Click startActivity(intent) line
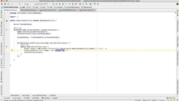The image size is (179, 101). pyautogui.click(x=34, y=52)
